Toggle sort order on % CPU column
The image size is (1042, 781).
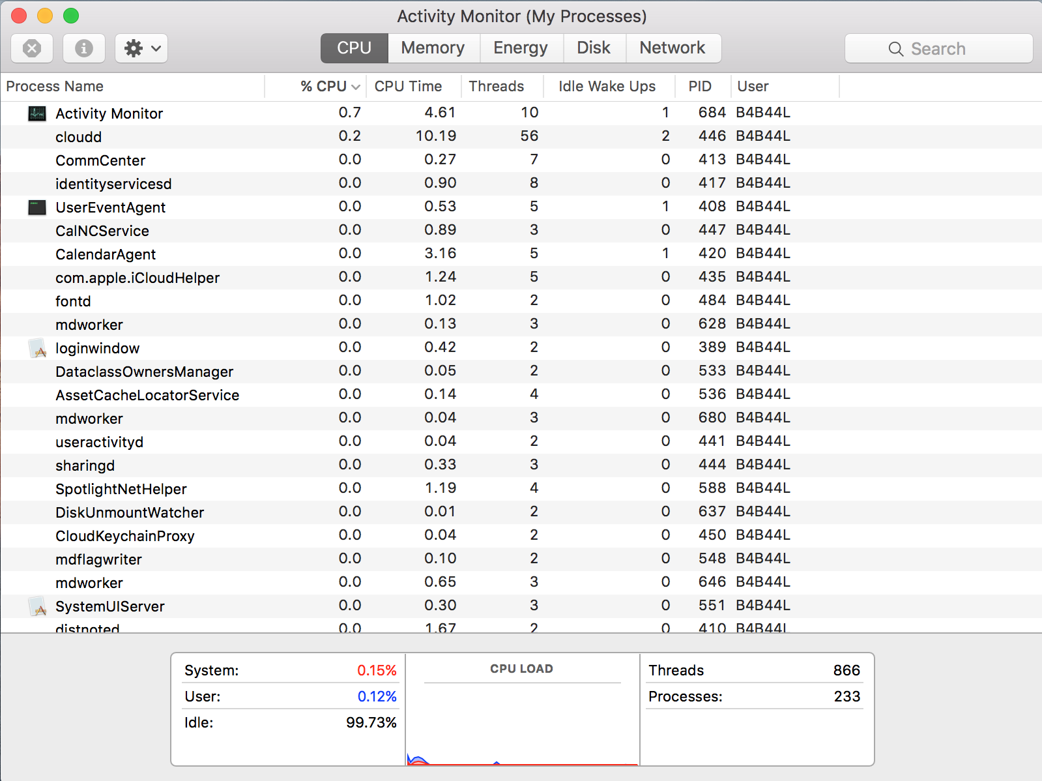316,86
